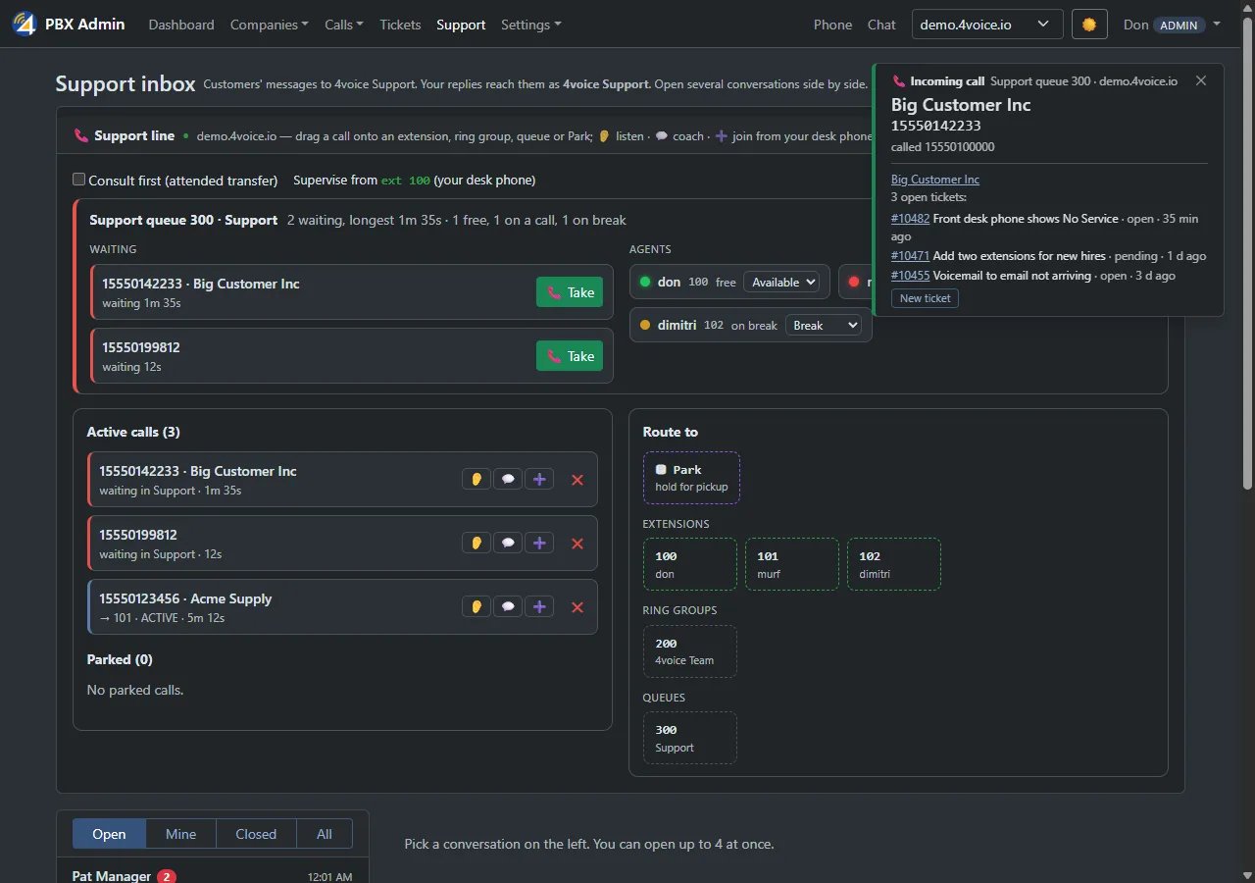
Task: Click the page vertical scrollbar
Action: pyautogui.click(x=1247, y=253)
